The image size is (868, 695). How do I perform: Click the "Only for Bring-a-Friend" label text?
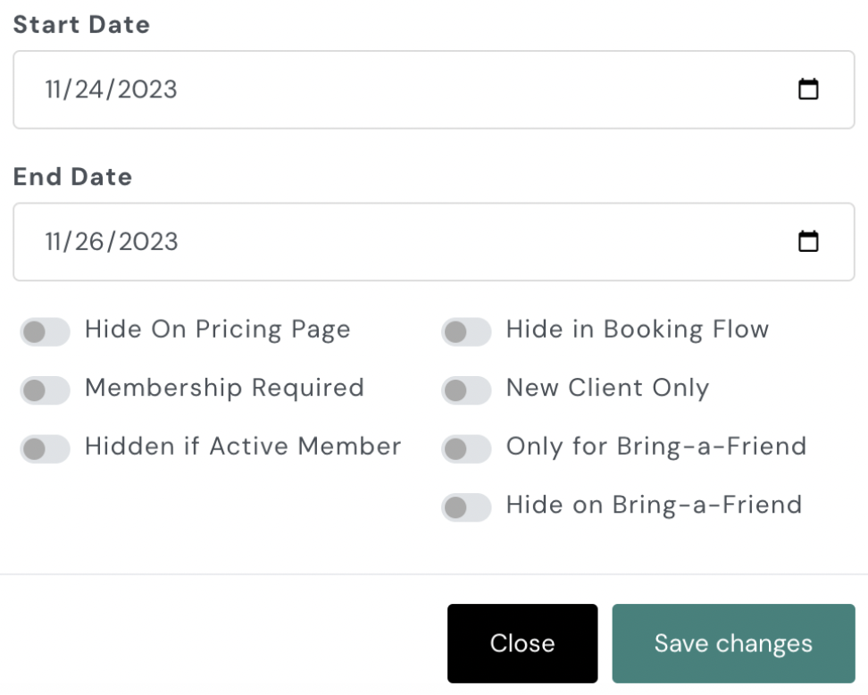click(655, 446)
